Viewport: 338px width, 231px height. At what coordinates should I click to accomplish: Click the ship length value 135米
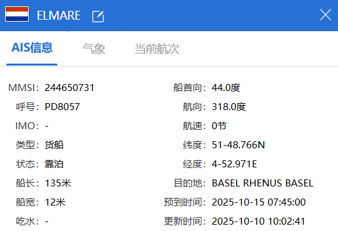[x=58, y=183]
